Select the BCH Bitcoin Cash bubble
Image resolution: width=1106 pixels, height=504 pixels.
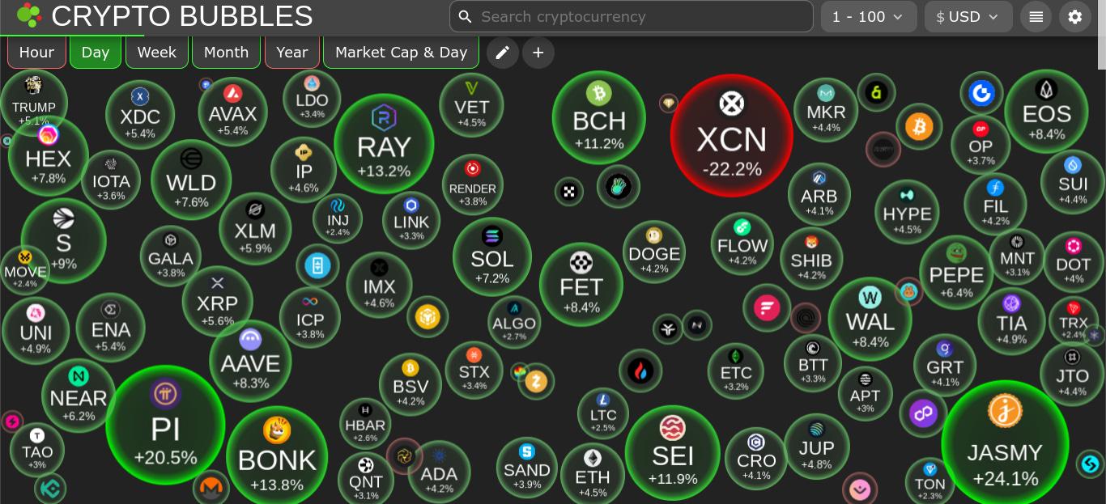pyautogui.click(x=598, y=118)
